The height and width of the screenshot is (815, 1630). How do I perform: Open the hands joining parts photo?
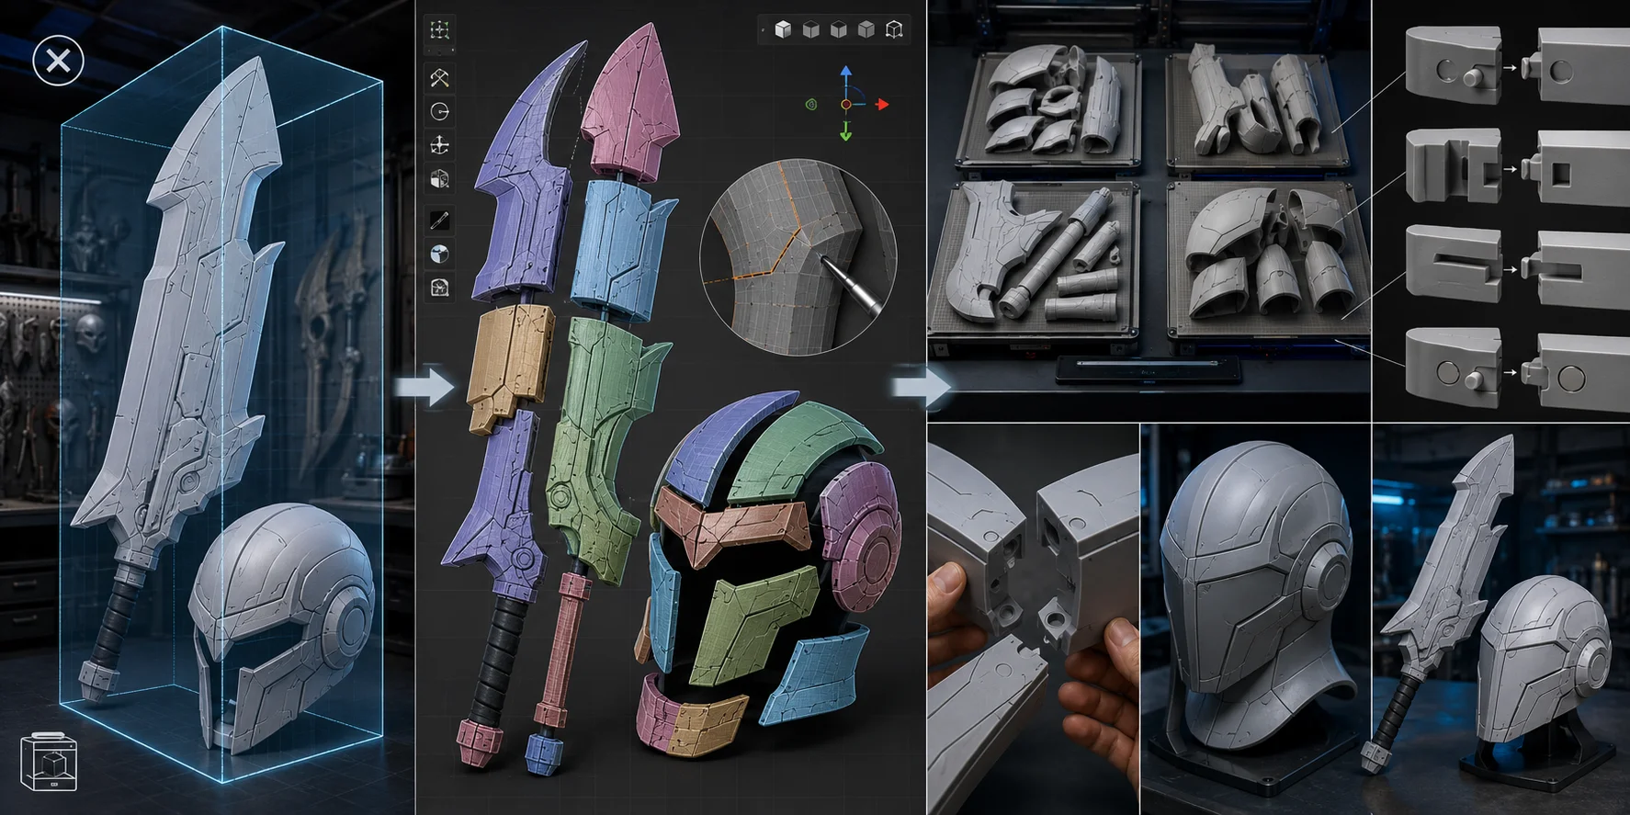1033,619
